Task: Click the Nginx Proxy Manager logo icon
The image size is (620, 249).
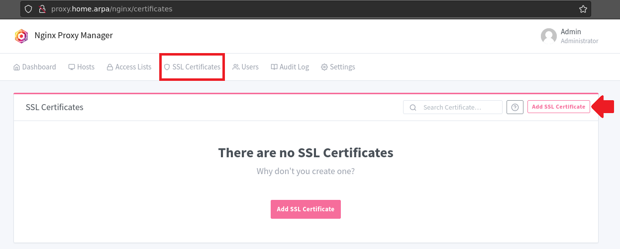Action: click(x=21, y=36)
